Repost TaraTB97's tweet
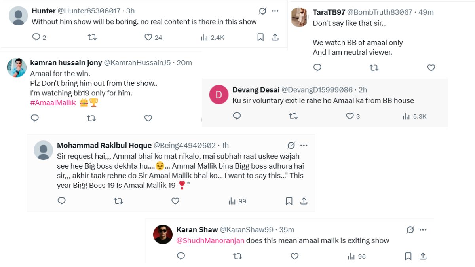Screen dimensions: 475x267 [374, 68]
